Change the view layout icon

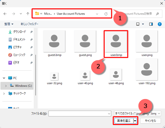point(138,24)
